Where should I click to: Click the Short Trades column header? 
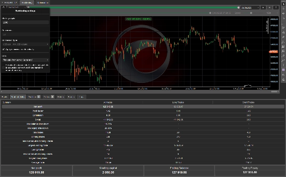pos(248,102)
